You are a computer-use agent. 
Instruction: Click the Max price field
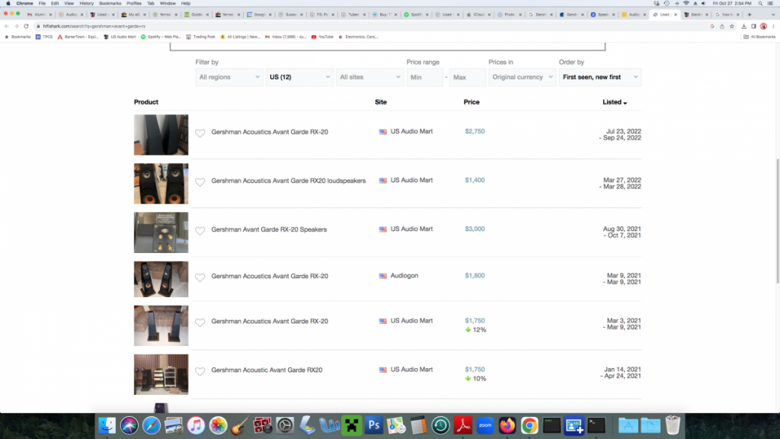(x=467, y=77)
